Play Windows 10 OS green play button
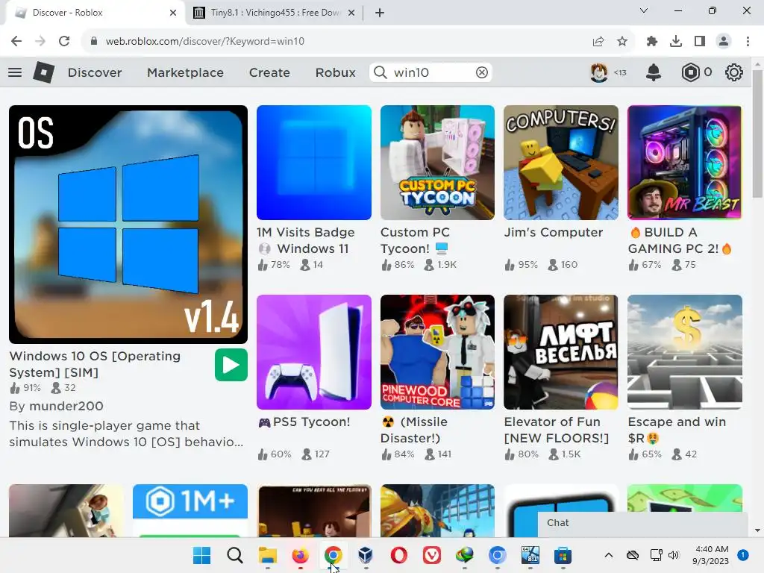This screenshot has height=573, width=764. [x=231, y=365]
